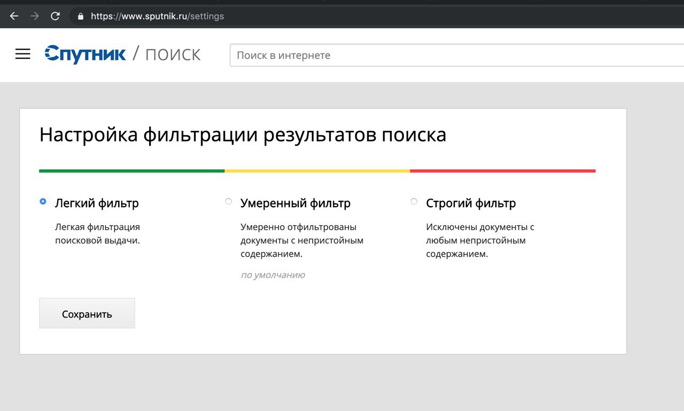Click the padlock site security icon
Viewport: 684px width, 411px height.
click(81, 17)
